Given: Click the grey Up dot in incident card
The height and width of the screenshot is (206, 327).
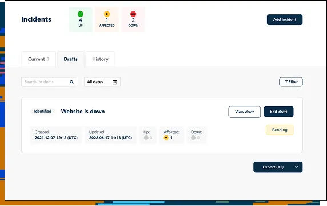Looking at the screenshot, I should click(146, 138).
